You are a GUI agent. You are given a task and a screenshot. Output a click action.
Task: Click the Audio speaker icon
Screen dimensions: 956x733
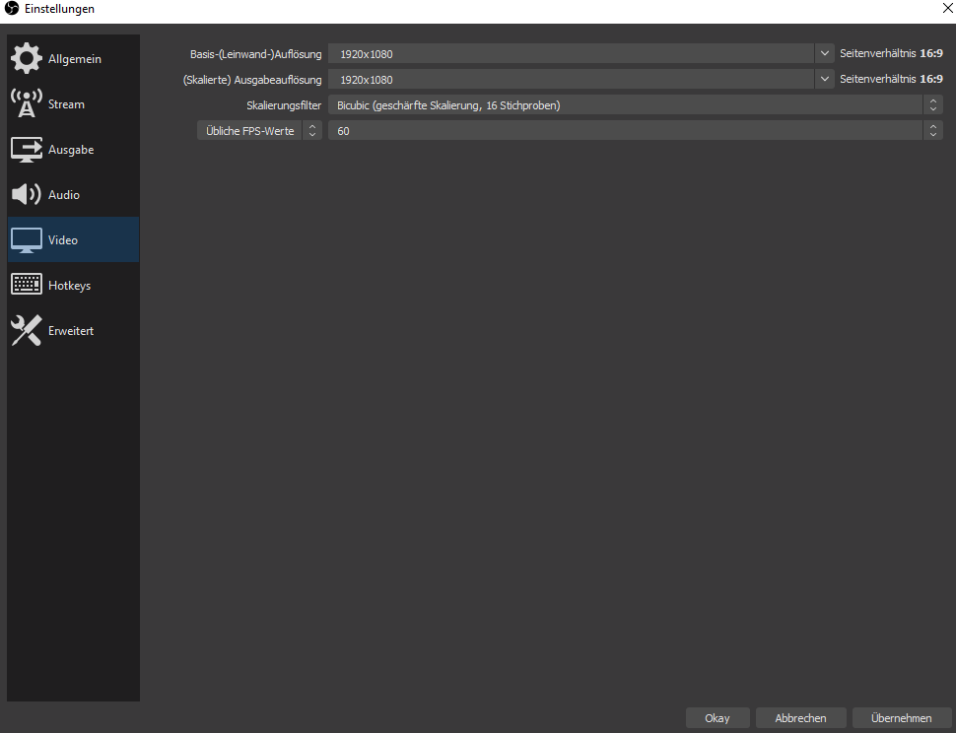click(x=27, y=194)
